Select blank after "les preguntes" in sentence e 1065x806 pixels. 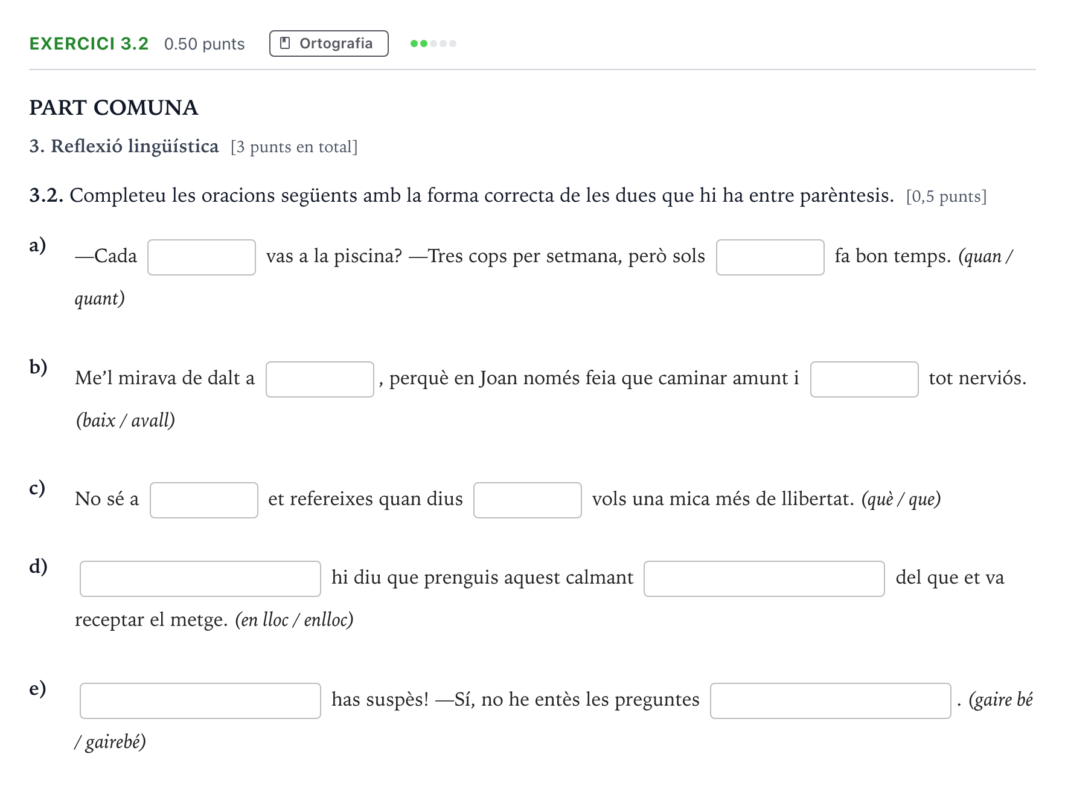[x=831, y=701]
